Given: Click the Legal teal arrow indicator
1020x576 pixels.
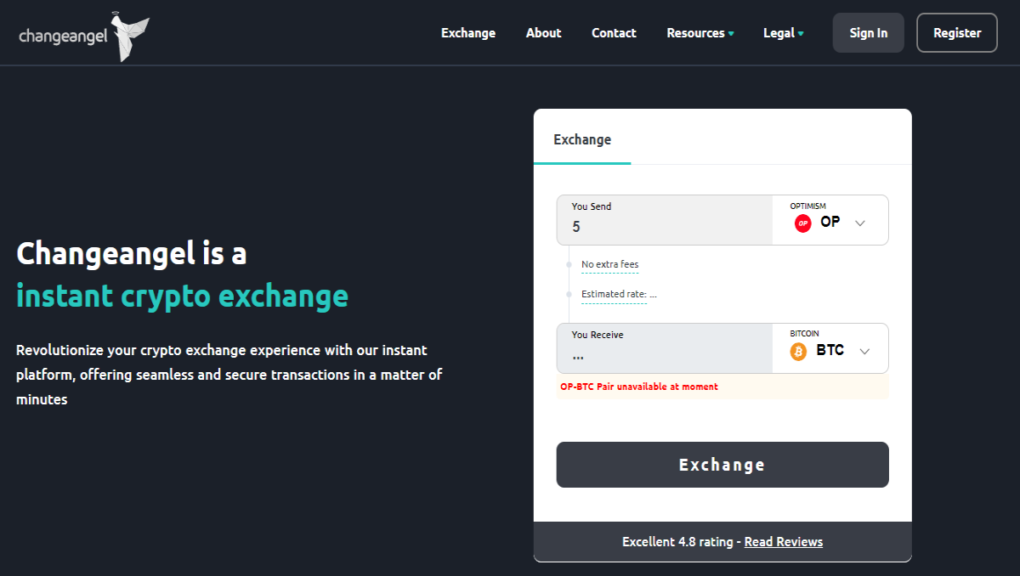Looking at the screenshot, I should (801, 34).
